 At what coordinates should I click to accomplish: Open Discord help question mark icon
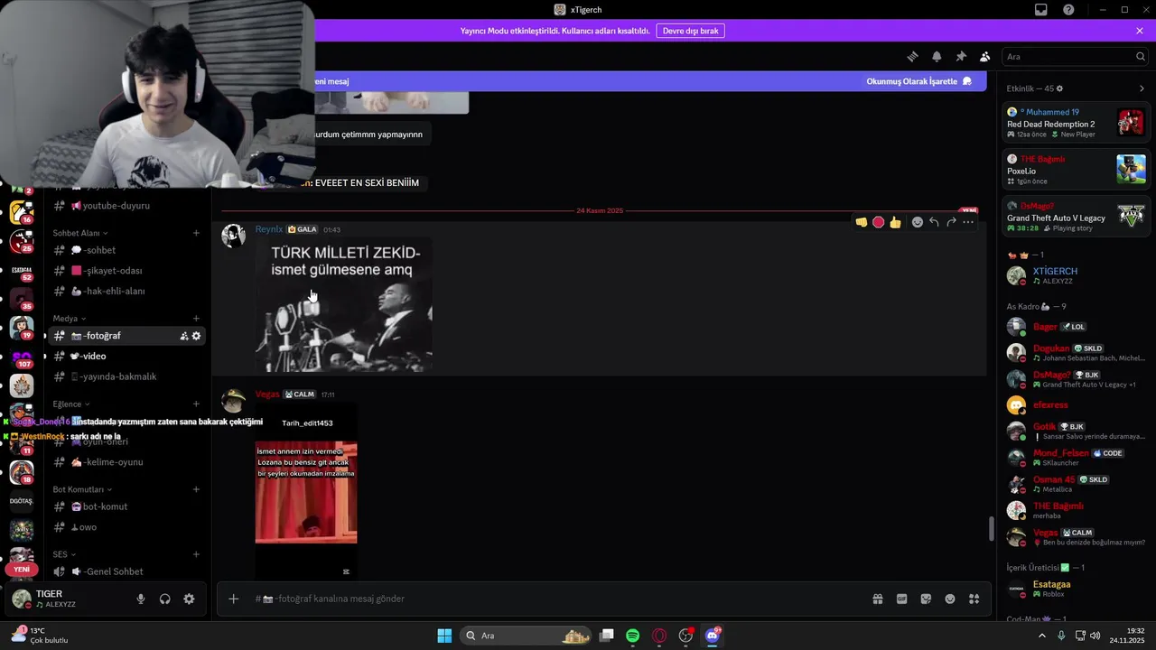1068,10
